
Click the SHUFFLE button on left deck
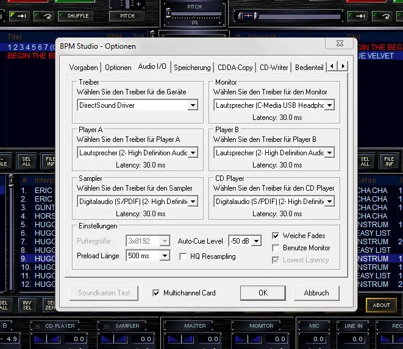77,16
